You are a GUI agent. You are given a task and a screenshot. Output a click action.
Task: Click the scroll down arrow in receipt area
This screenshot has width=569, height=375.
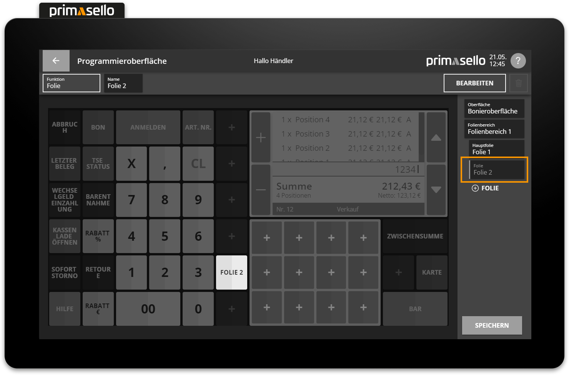tap(436, 190)
